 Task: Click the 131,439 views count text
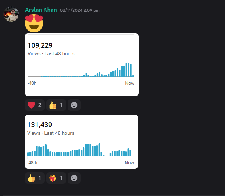[40, 125]
